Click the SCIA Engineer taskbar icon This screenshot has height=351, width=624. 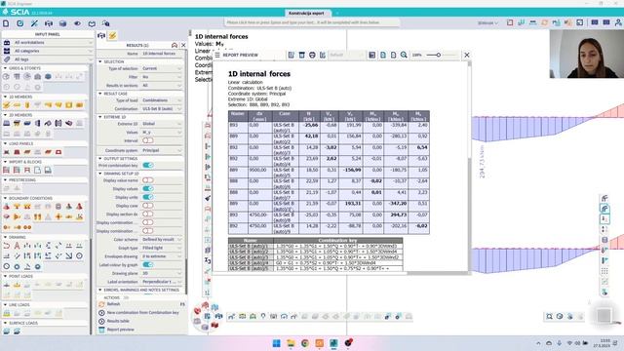click(x=333, y=343)
